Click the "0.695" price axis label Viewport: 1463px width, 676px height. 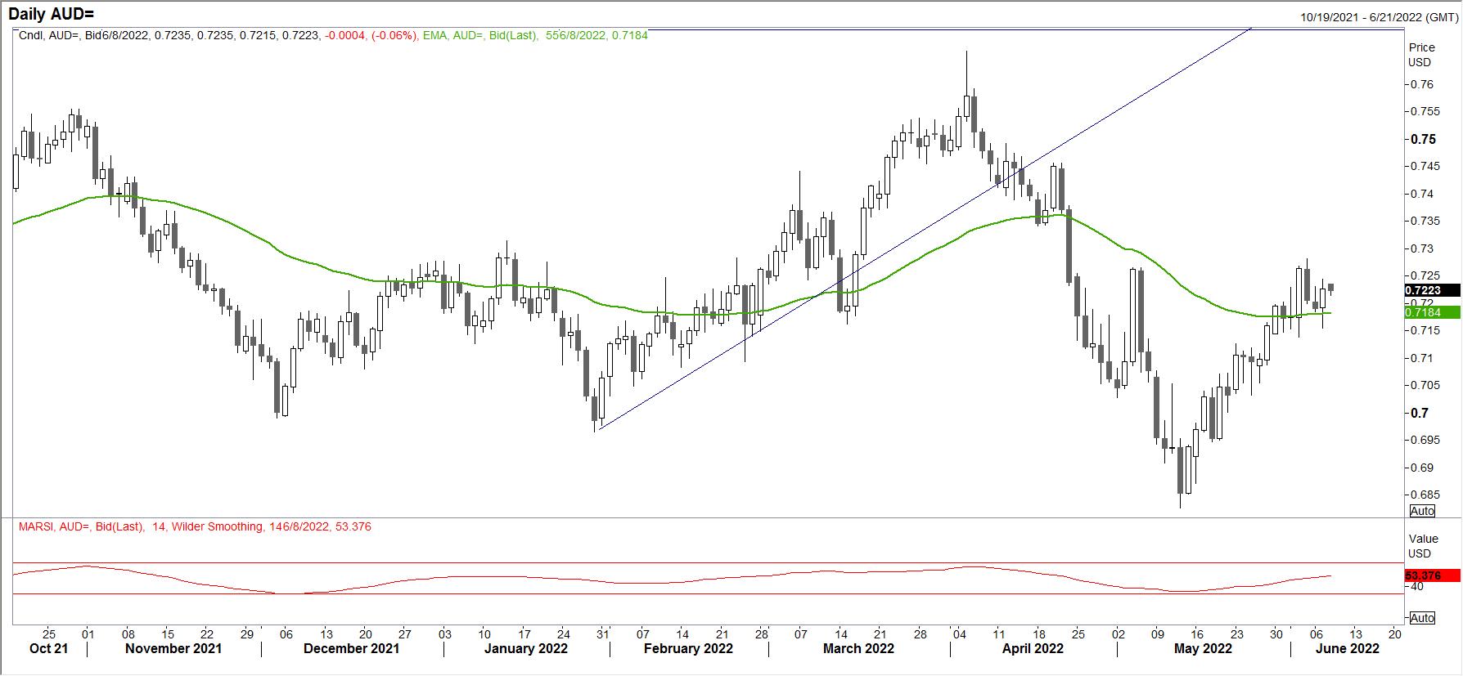1425,440
